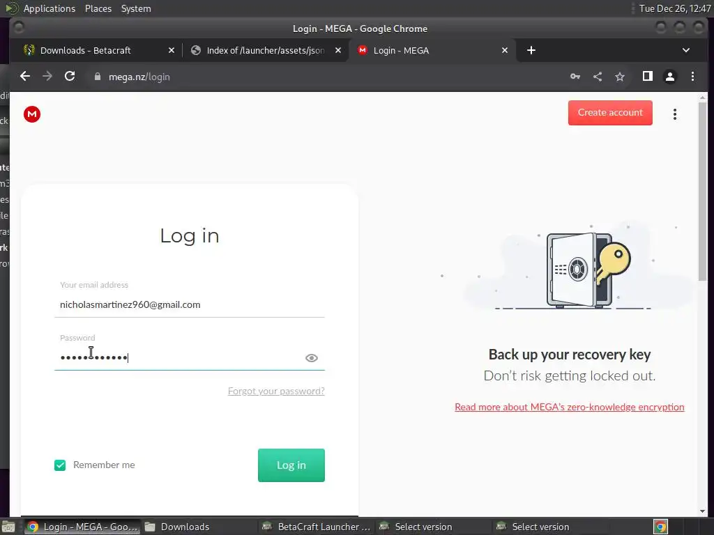Screen dimensions: 714x535
Task: Click the Chrome icon in system tray
Action: tap(660, 527)
